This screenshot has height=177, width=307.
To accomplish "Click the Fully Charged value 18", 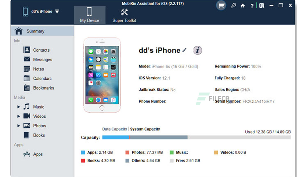I will (x=243, y=78).
